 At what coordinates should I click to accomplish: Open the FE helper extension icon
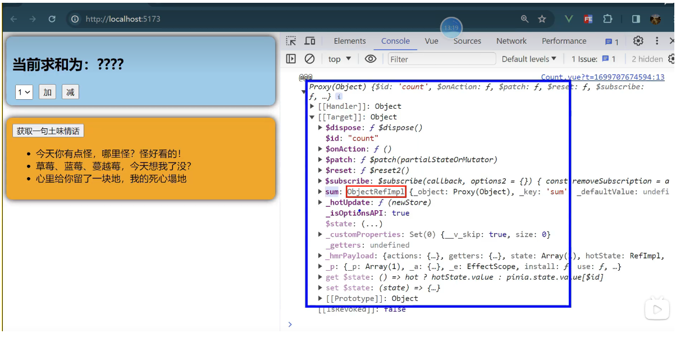click(588, 19)
